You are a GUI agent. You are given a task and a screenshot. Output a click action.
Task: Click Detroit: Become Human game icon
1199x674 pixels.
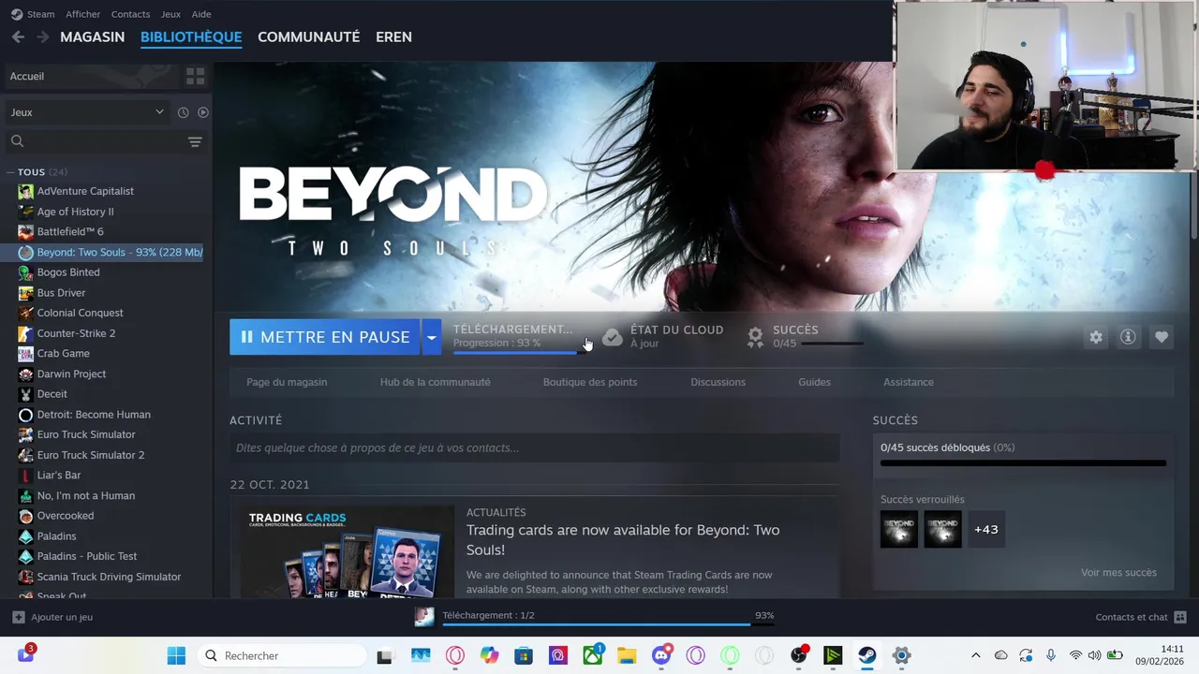pyautogui.click(x=25, y=415)
